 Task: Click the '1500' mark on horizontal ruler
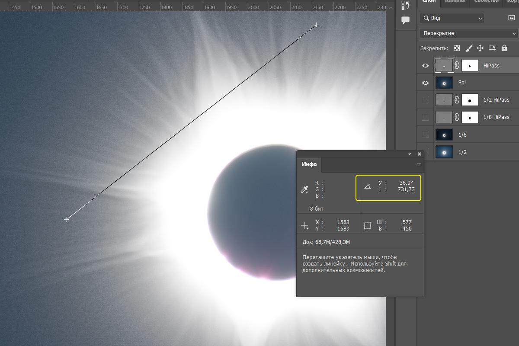pos(37,7)
